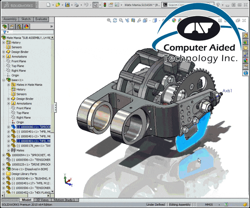250x208 pixels.
Task: Click the Zoom to Fit icon
Action: [109, 20]
